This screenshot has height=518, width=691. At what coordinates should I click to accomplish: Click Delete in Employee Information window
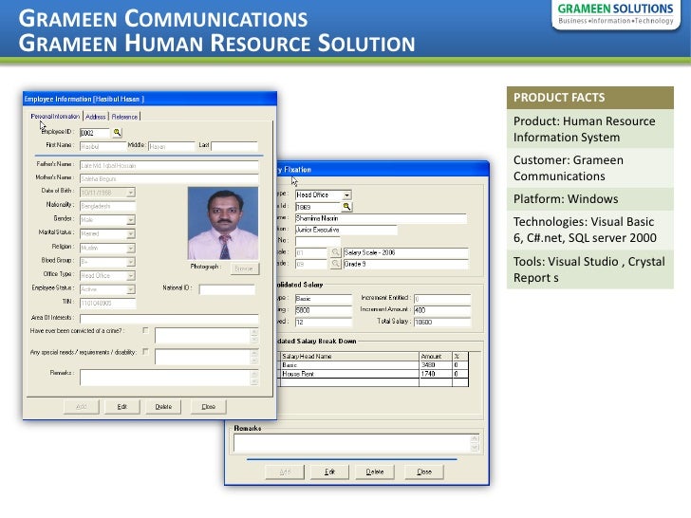(x=163, y=407)
